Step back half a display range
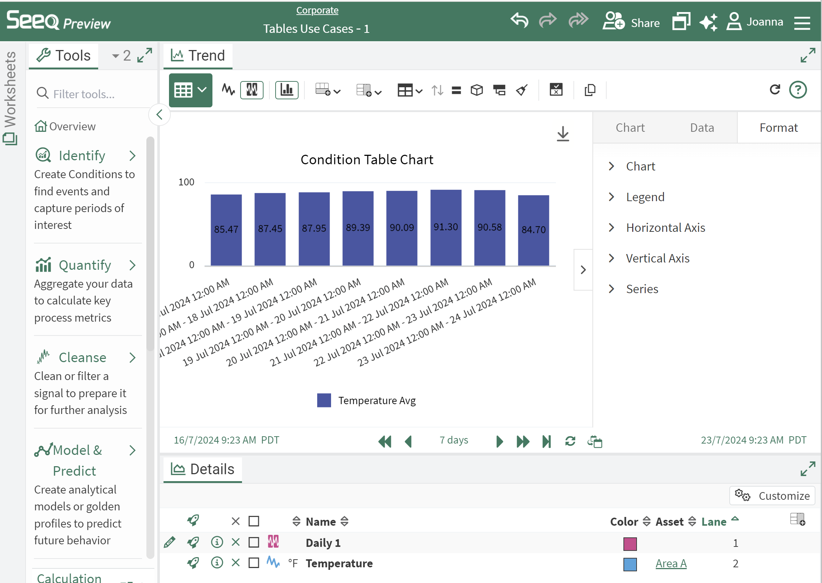The image size is (822, 583). click(408, 441)
